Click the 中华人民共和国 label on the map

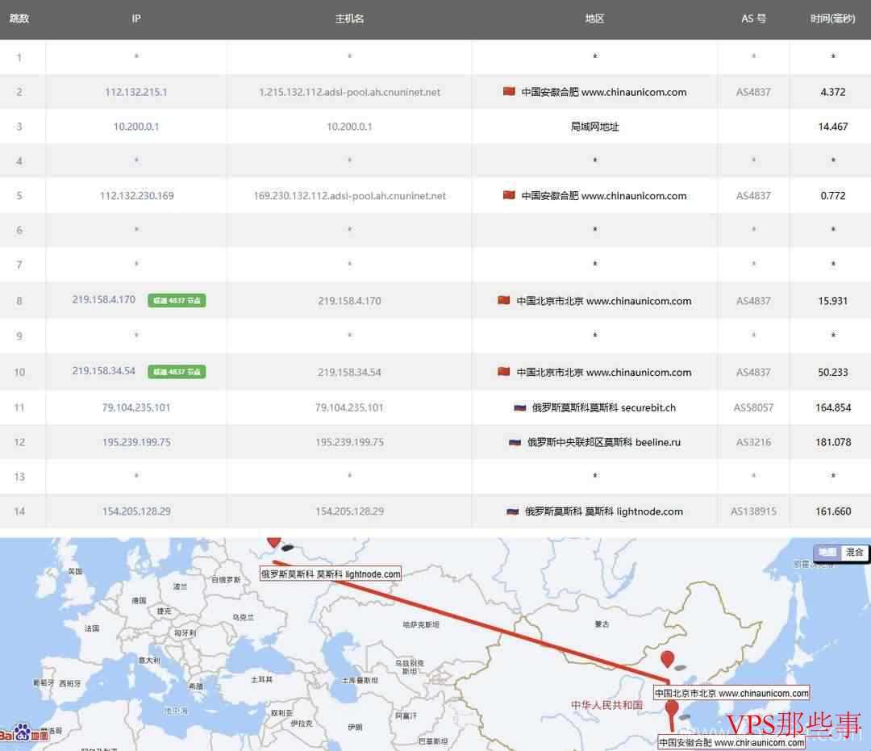(x=607, y=705)
